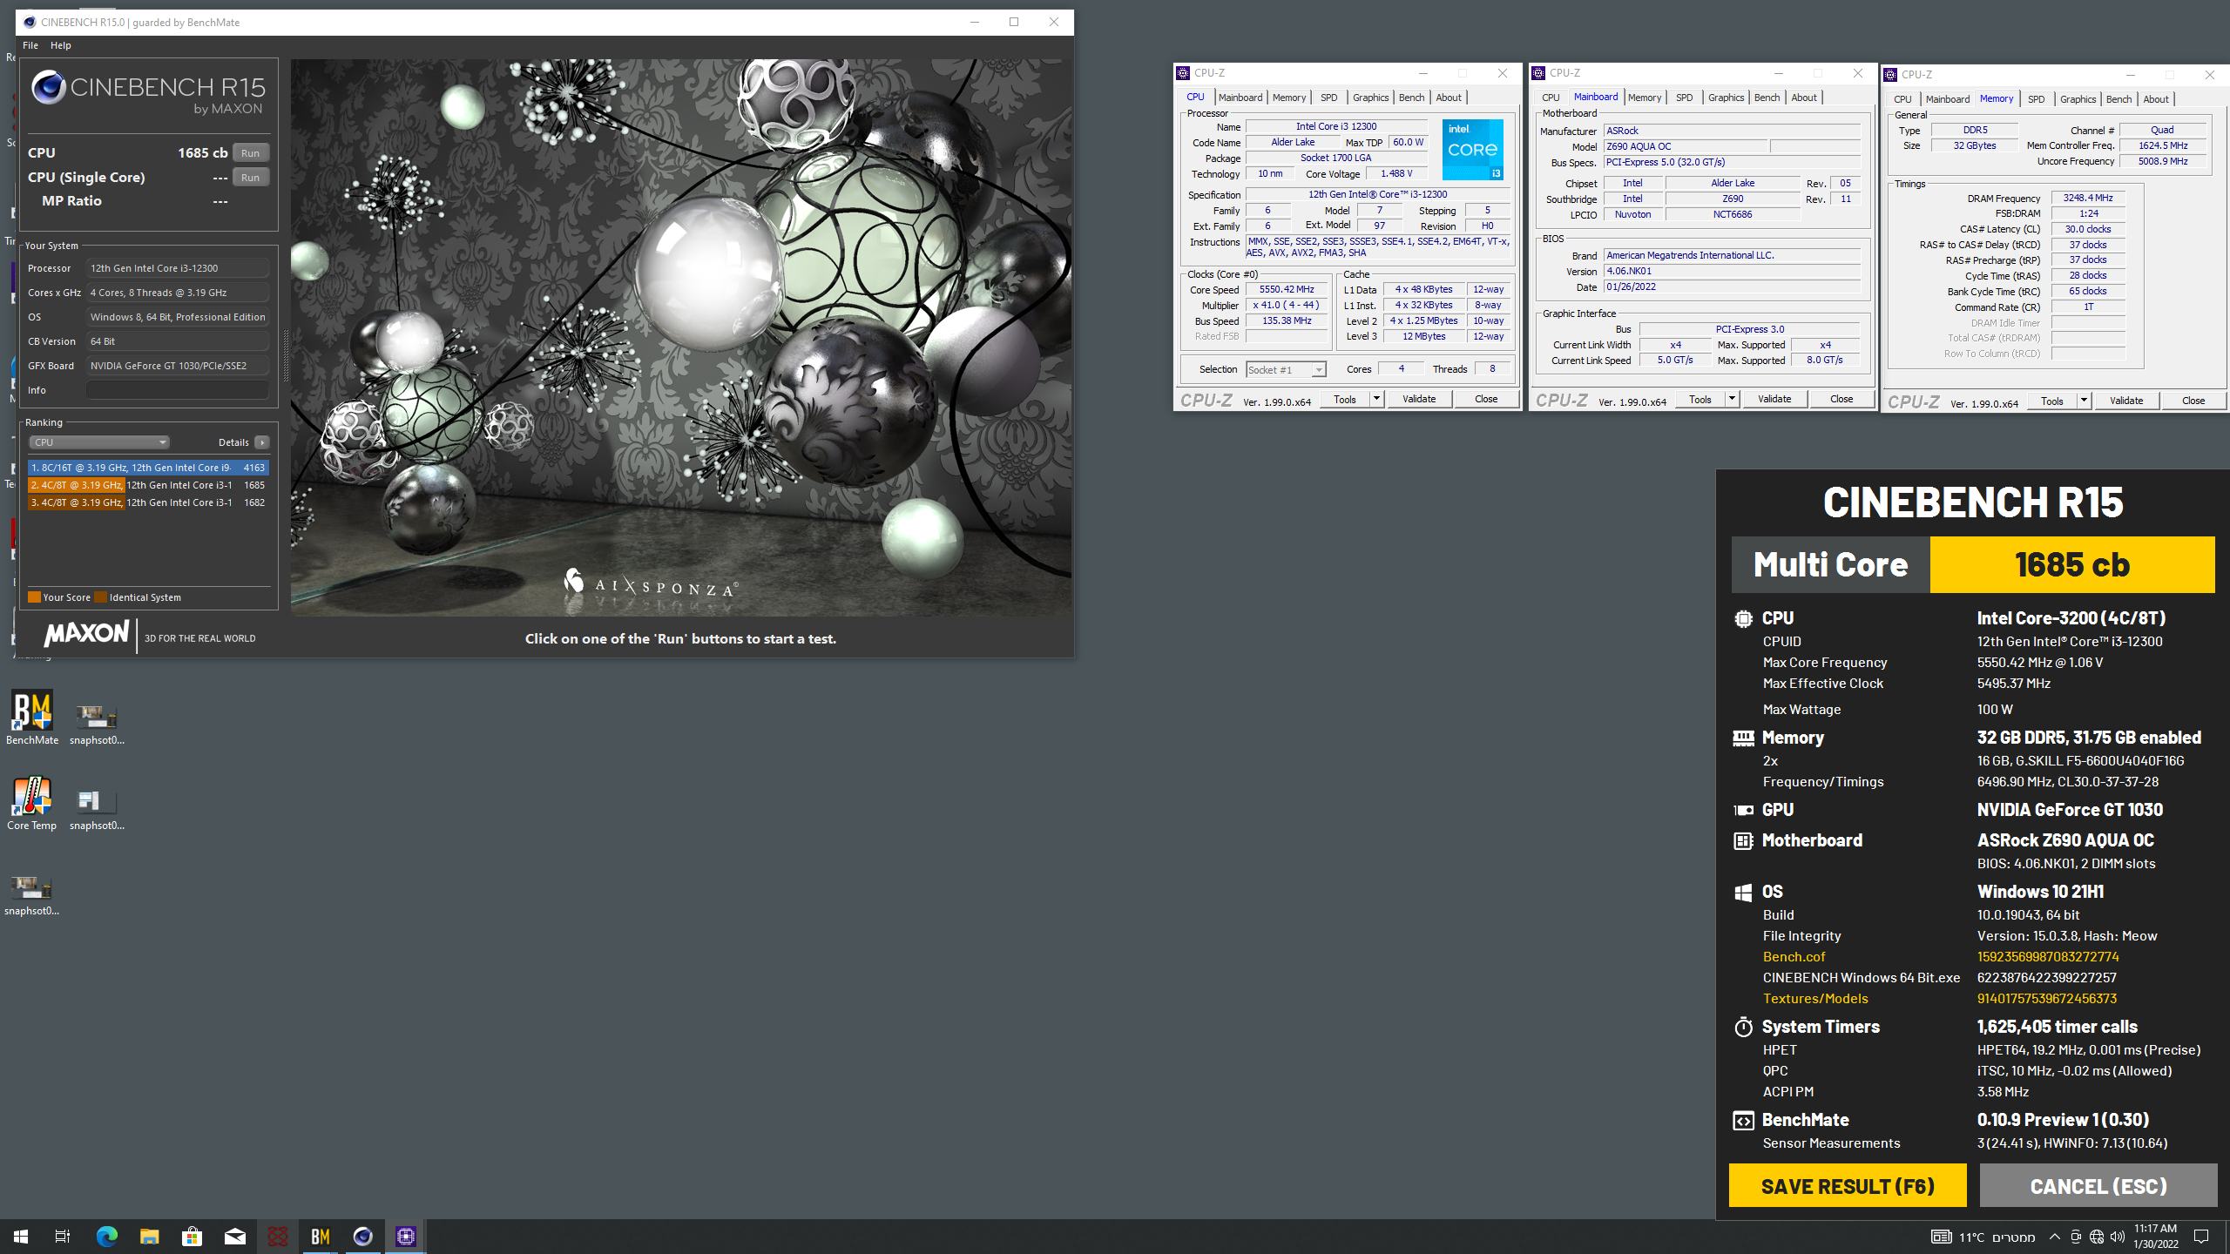This screenshot has width=2230, height=1254.
Task: Open Meet Now tray icon
Action: [2076, 1237]
